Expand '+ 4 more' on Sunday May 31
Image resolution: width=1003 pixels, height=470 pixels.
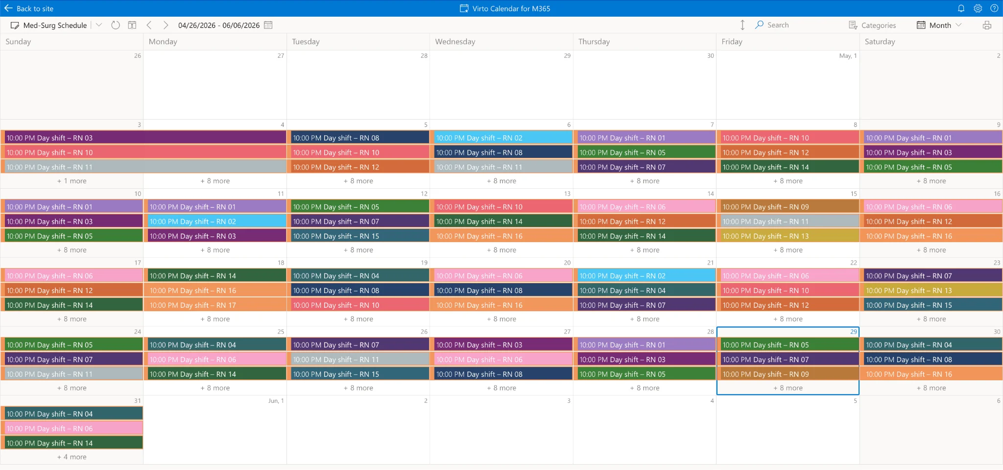72,457
